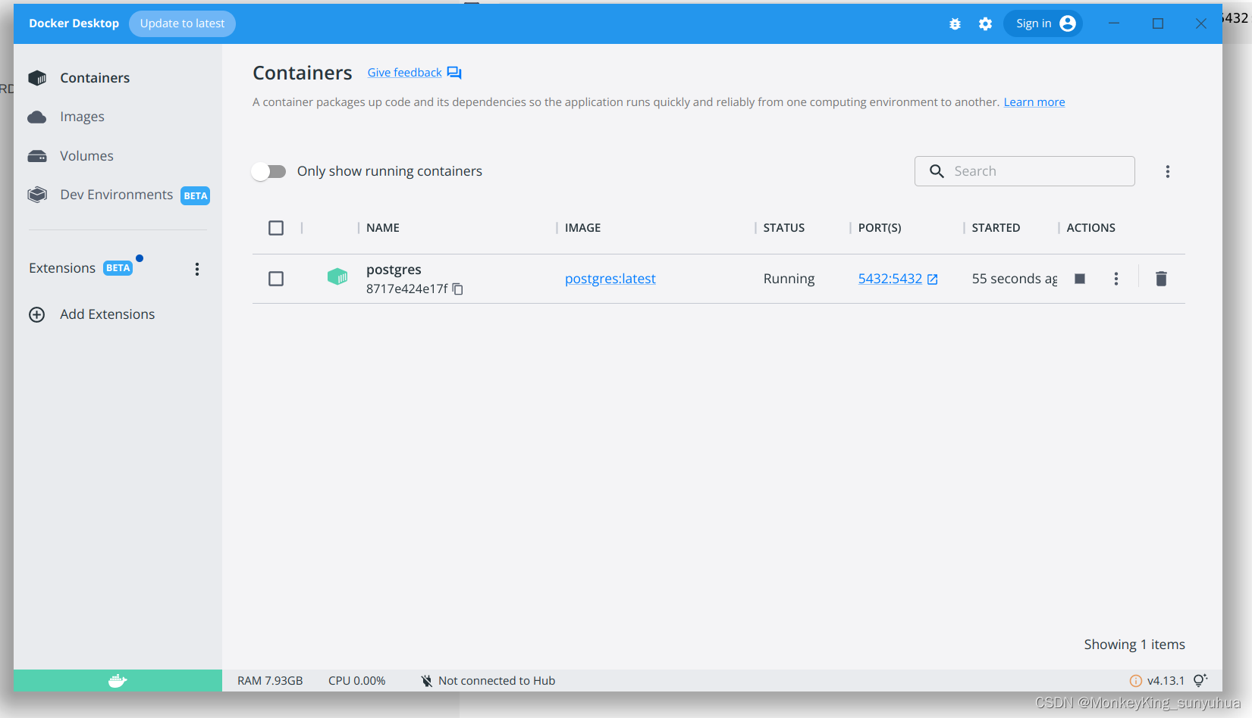Sort by PORT(S) column header
The width and height of the screenshot is (1252, 718).
click(880, 228)
